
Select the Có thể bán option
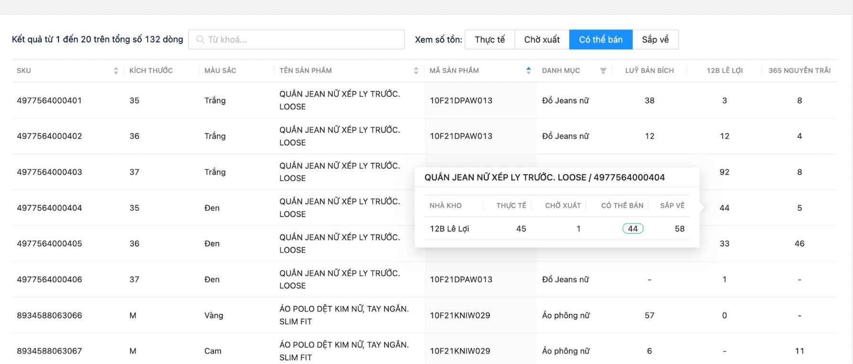coord(600,40)
